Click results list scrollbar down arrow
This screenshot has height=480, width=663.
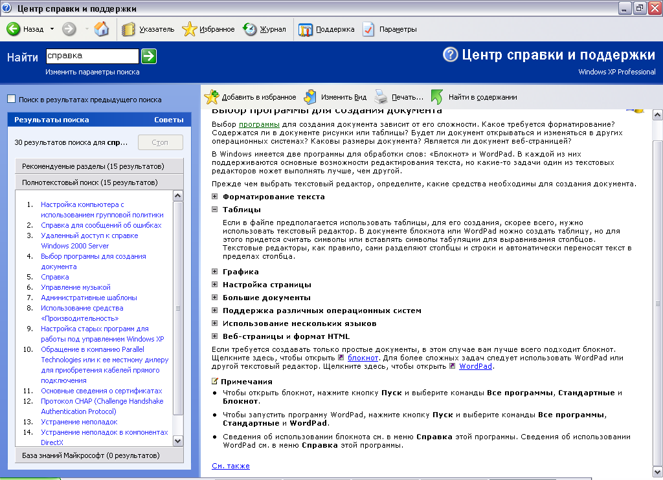point(178,441)
